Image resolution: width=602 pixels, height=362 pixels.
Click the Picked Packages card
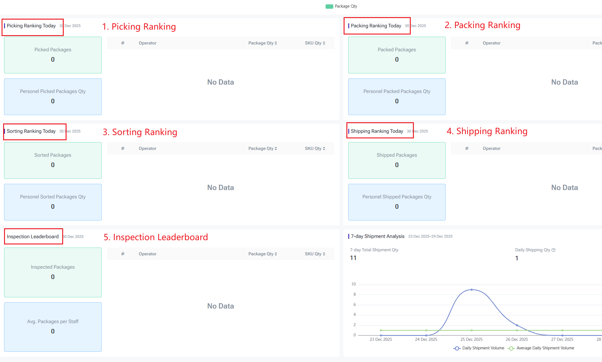click(x=53, y=55)
